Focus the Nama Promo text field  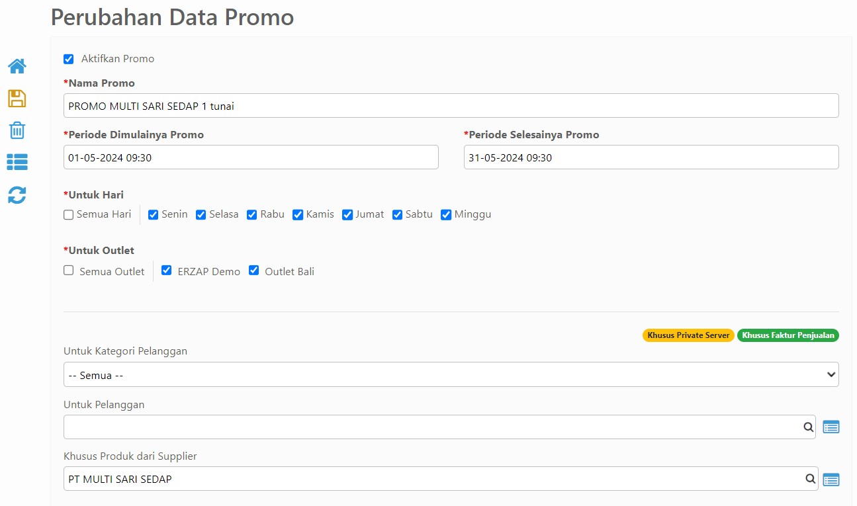(x=451, y=106)
